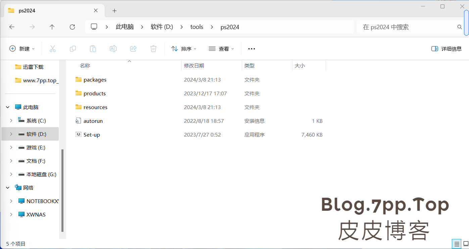
Task: Select the autorun file icon
Action: coord(79,121)
